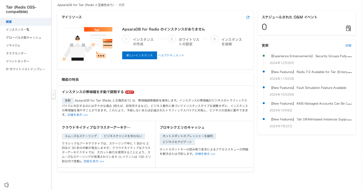Click the 機能の特長 section header
Screen dimensions: 364x190
(70, 80)
